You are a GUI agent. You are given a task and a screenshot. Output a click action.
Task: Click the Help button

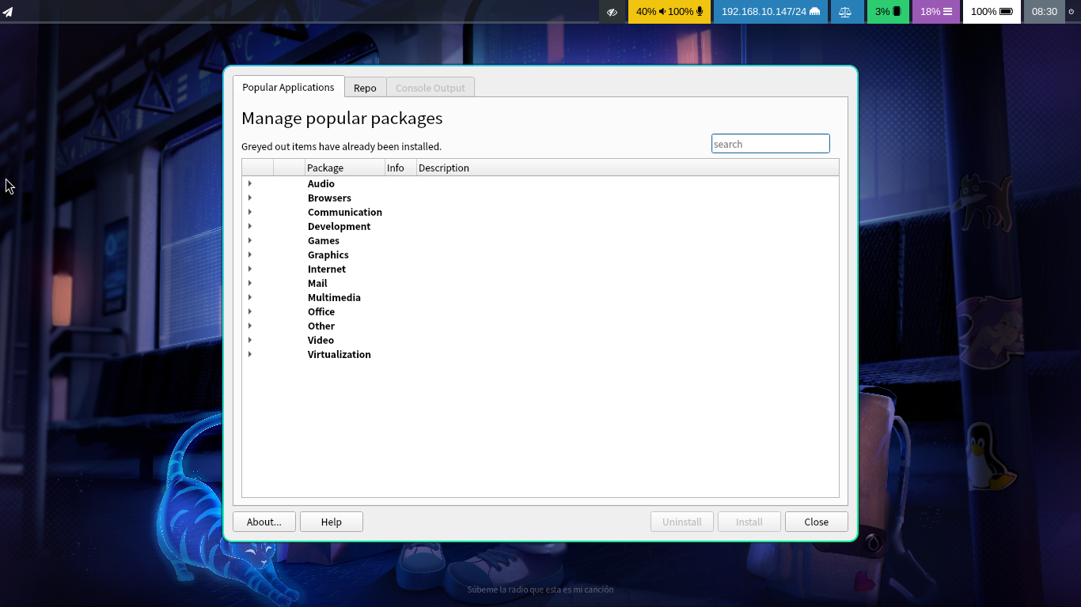(x=332, y=522)
